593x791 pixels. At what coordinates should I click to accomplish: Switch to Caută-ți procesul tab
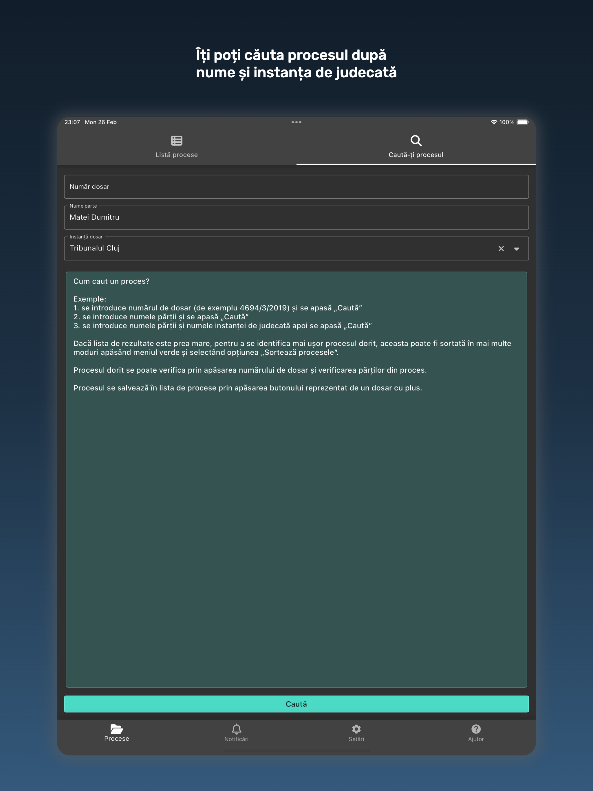tap(416, 147)
